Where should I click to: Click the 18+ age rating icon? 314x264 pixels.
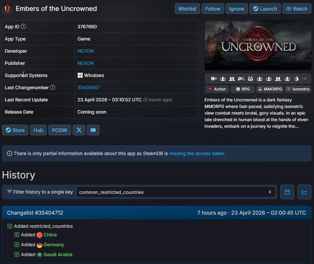pyautogui.click(x=214, y=79)
